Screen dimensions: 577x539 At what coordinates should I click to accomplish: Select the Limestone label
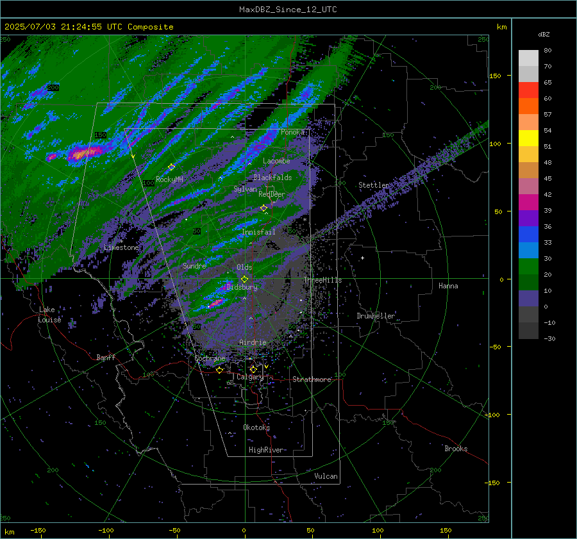(121, 247)
